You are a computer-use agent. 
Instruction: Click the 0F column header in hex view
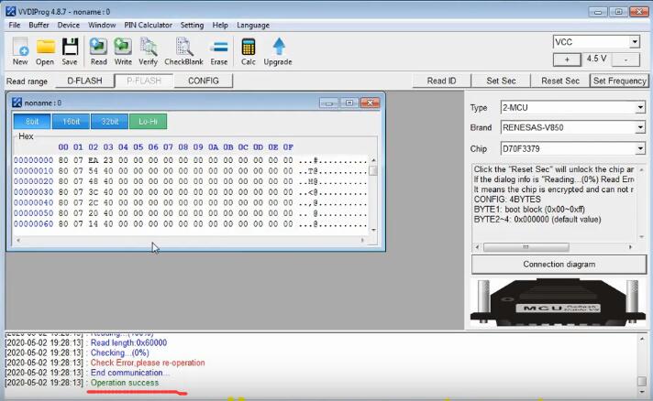pos(288,146)
